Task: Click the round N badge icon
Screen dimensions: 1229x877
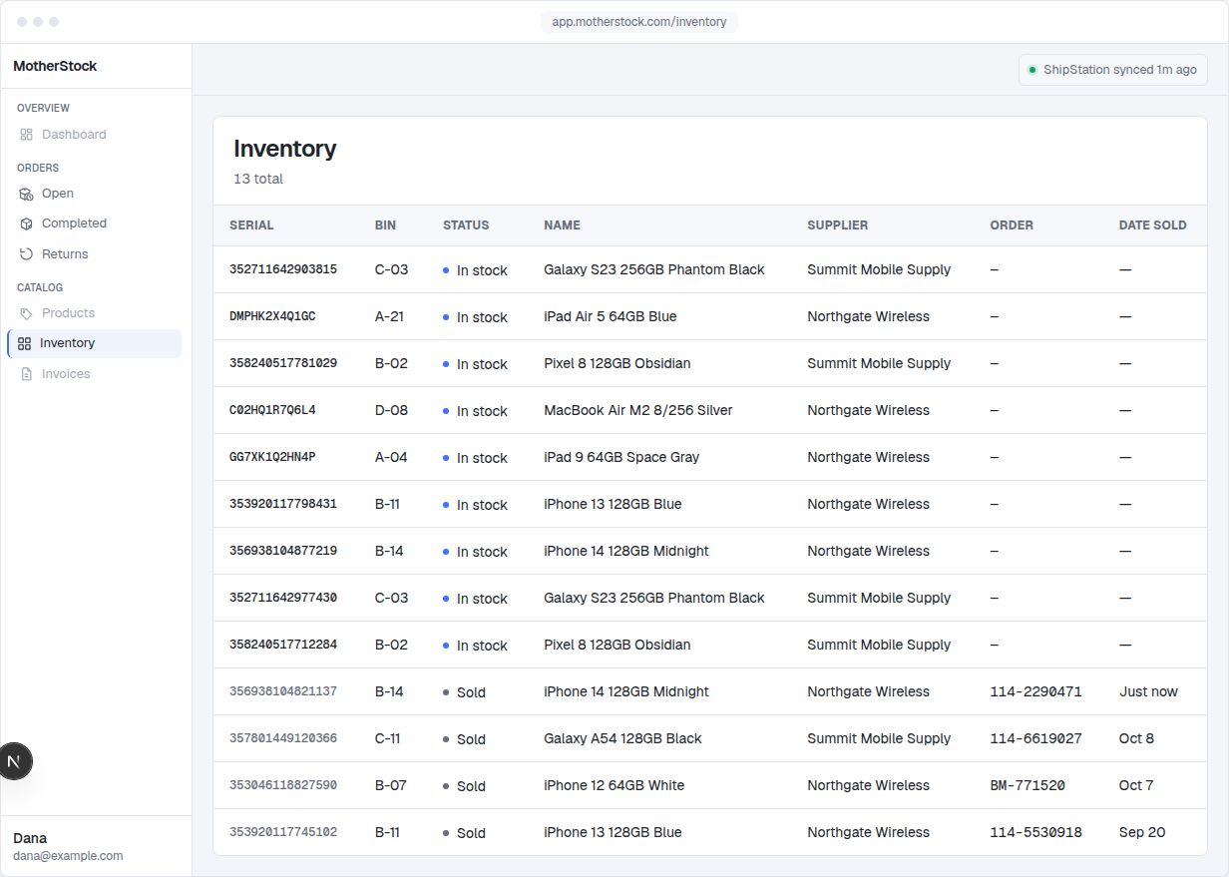Action: (x=14, y=761)
